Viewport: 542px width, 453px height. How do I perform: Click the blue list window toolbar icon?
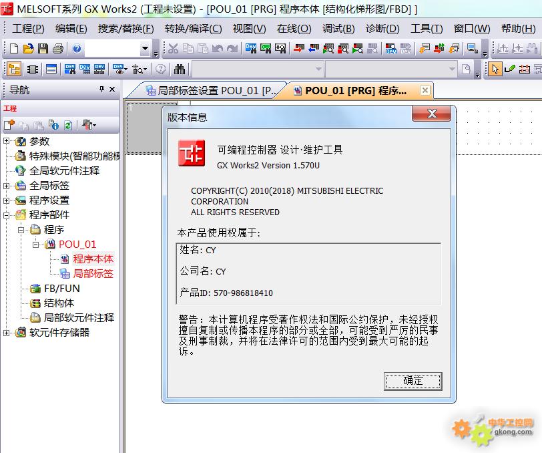click(51, 69)
